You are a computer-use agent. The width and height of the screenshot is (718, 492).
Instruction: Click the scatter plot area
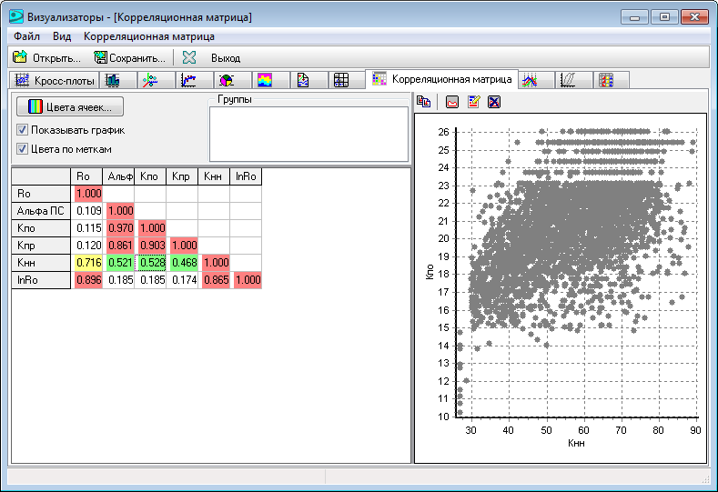tap(577, 274)
